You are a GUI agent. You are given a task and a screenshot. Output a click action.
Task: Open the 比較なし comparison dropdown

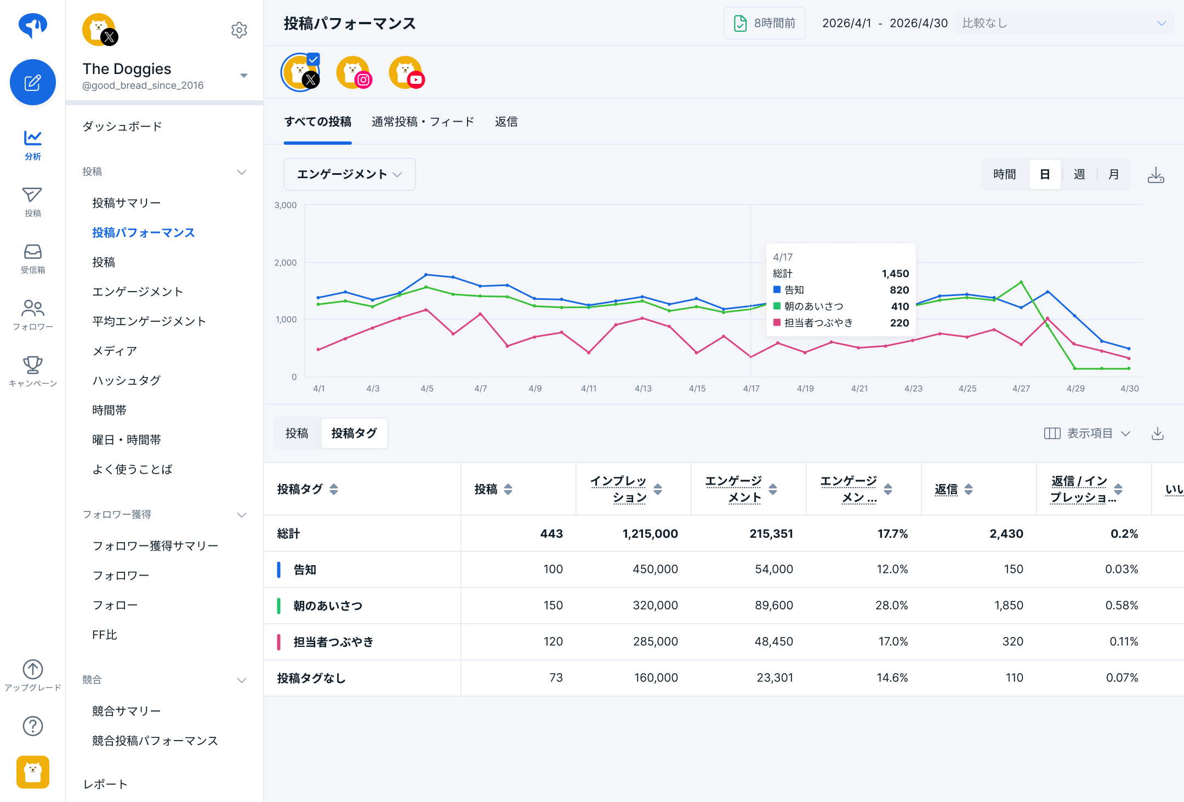pyautogui.click(x=1063, y=23)
